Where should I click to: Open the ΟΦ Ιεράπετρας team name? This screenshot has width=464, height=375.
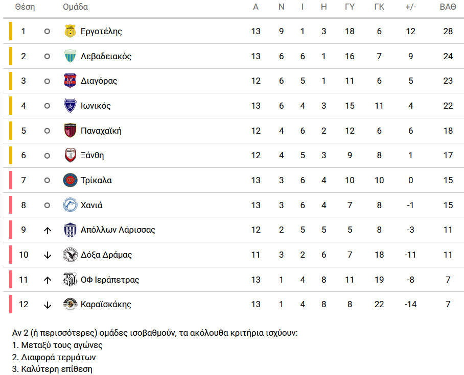click(x=110, y=280)
